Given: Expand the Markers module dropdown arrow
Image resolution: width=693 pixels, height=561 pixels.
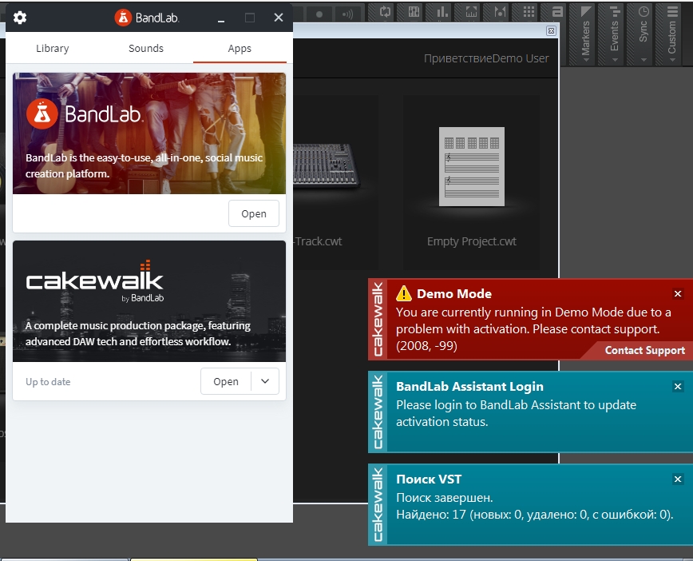Looking at the screenshot, I should (586, 60).
